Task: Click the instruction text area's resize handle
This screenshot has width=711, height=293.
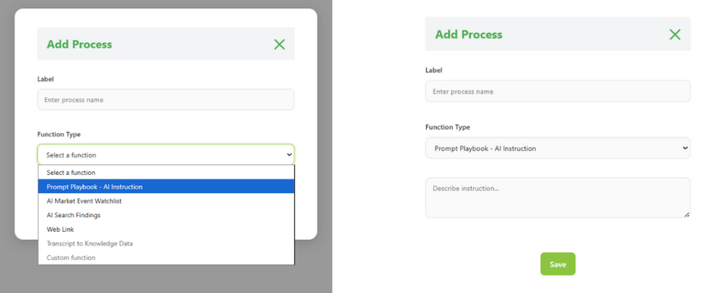Action: tap(687, 215)
